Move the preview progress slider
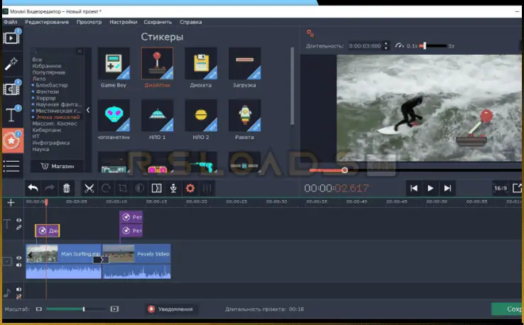This screenshot has width=524, height=325. pos(416,170)
